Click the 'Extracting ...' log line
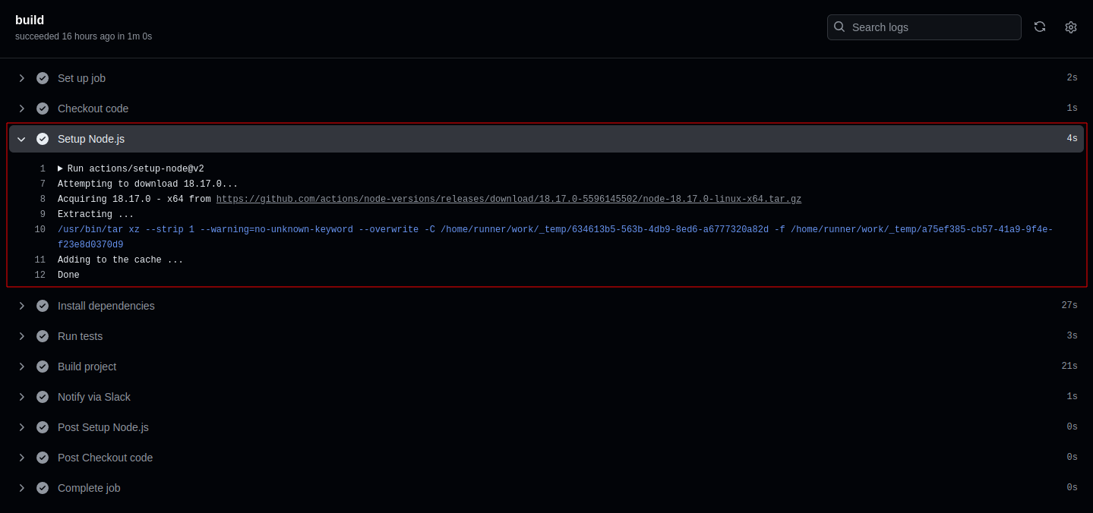Screen dimensions: 1093x513 [x=96, y=214]
